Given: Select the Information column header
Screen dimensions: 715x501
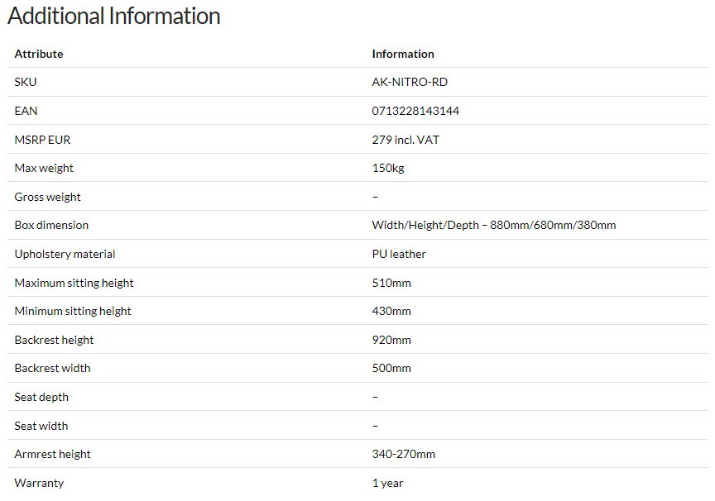Looking at the screenshot, I should [x=403, y=54].
